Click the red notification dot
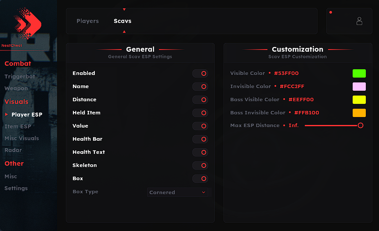379x231 pixels. 331,12
